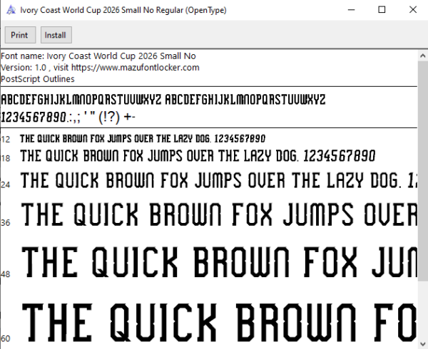This screenshot has height=349, width=428.
Task: Click the uppercase alphabet sample line
Action: pos(163,100)
